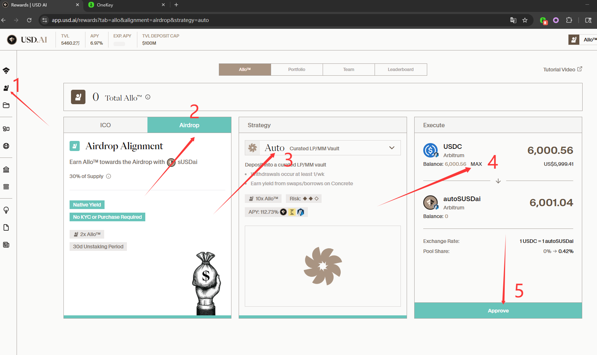Click the address bar URL
Screen dimensions: 597x355
click(131, 20)
